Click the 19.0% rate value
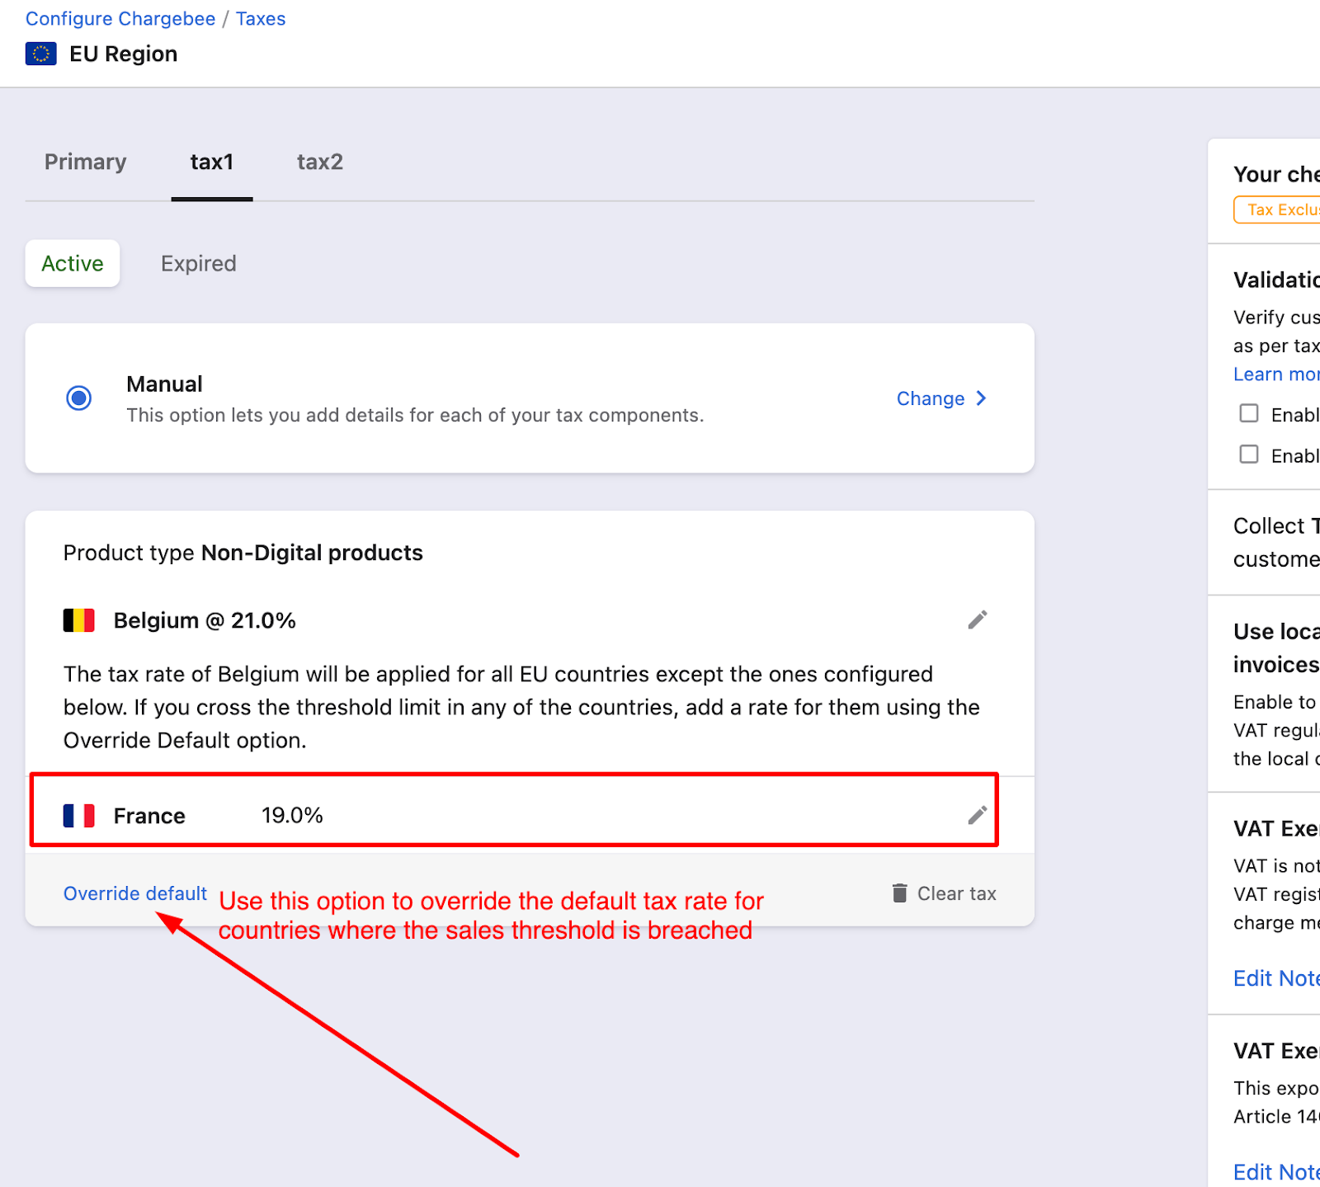 coord(292,816)
